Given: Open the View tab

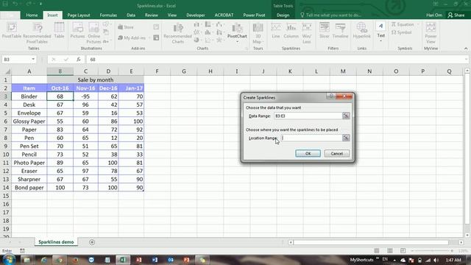Looking at the screenshot, I should [x=172, y=15].
